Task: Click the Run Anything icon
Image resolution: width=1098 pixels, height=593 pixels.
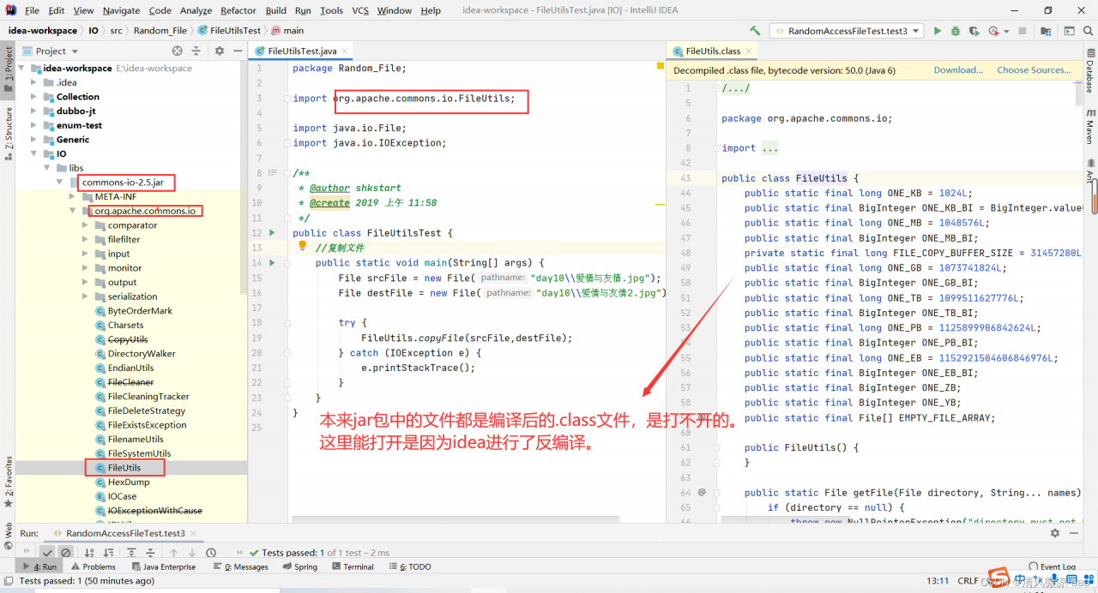Action: [1068, 30]
